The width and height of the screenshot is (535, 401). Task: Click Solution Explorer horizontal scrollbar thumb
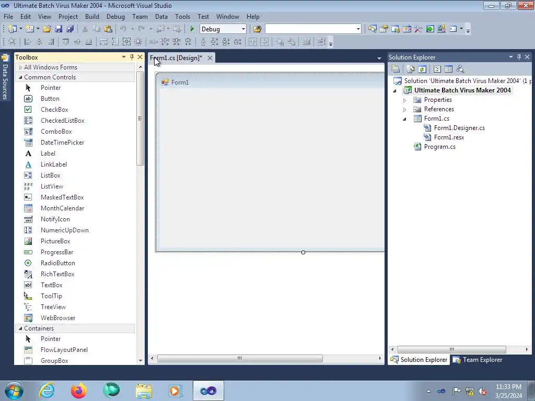(x=452, y=349)
